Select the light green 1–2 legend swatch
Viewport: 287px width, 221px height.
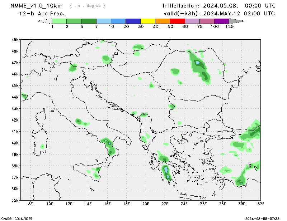pos(60,21)
